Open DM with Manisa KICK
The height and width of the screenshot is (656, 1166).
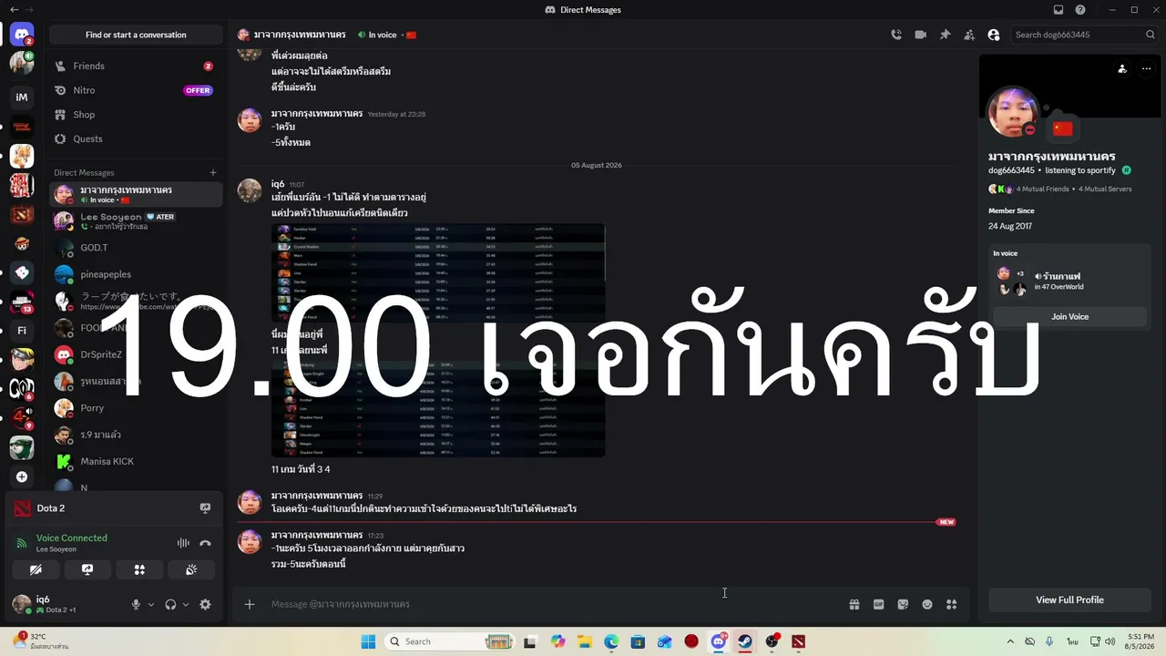click(136, 461)
